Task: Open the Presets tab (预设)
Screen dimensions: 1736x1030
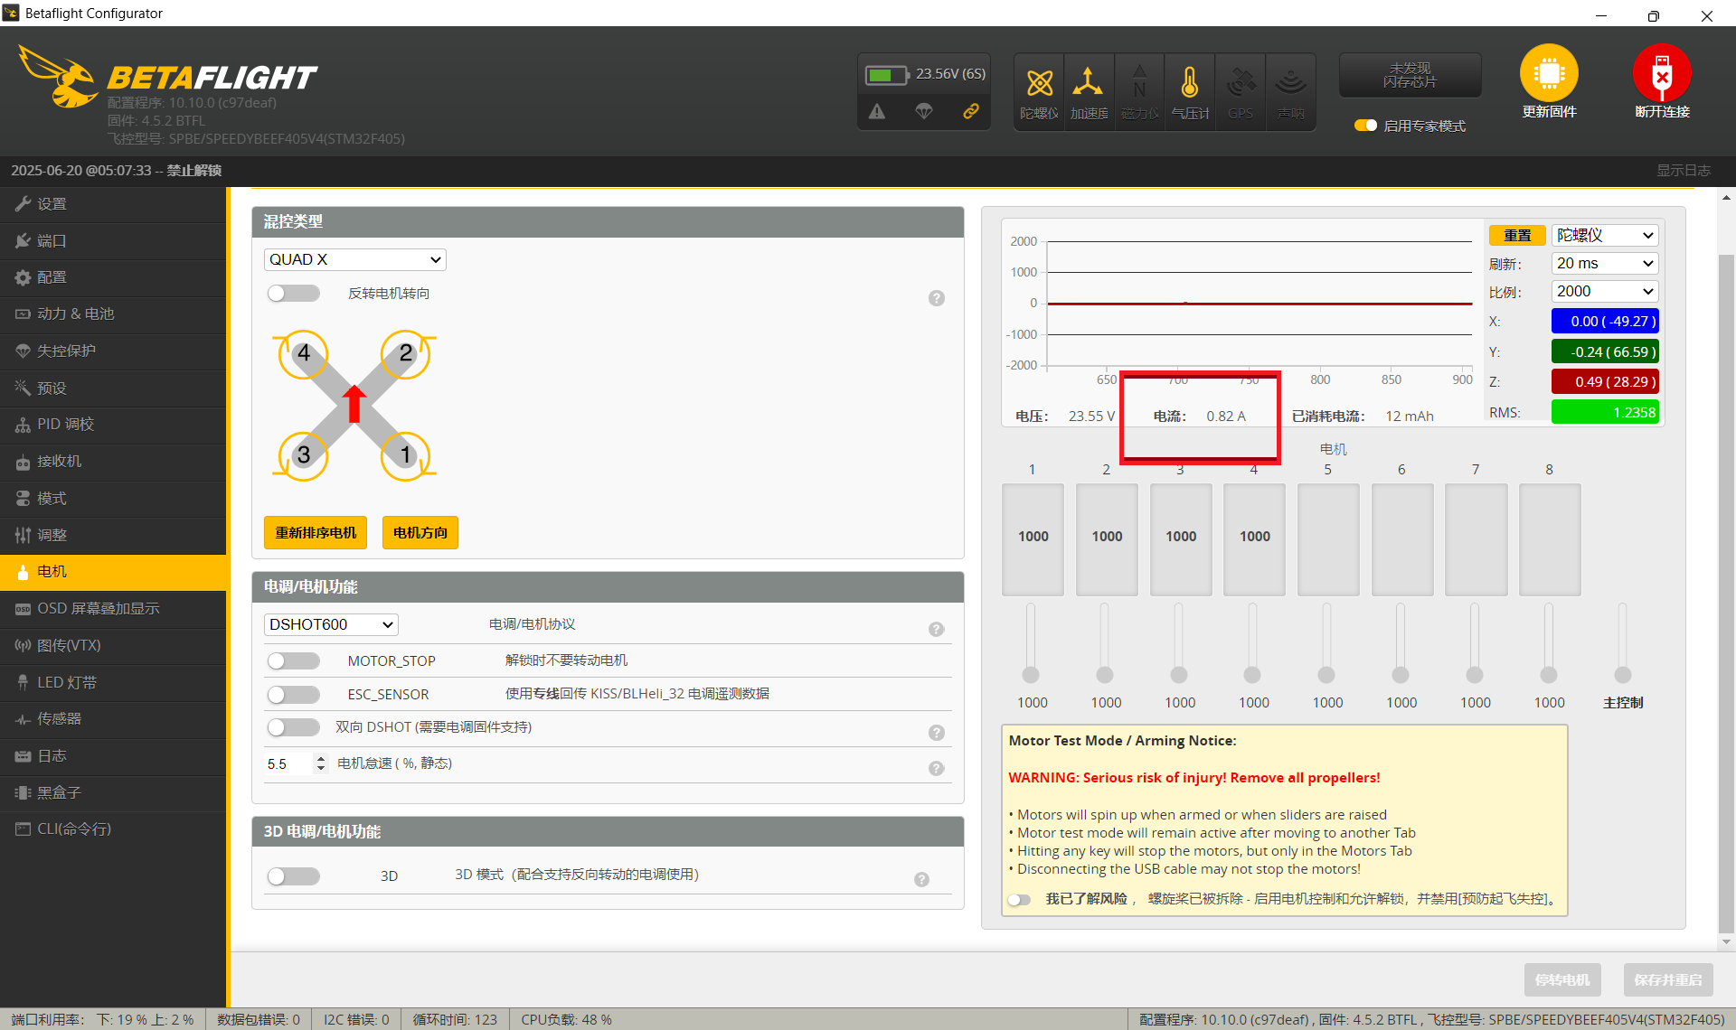Action: (113, 388)
